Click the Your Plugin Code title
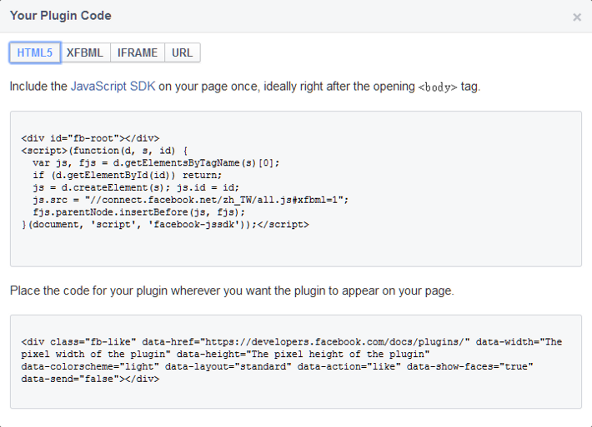 point(60,16)
